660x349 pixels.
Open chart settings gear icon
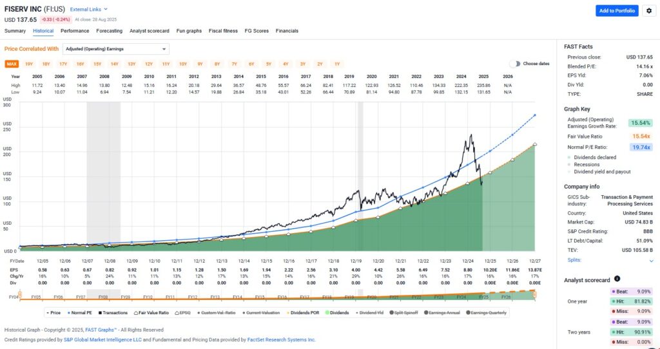649,11
